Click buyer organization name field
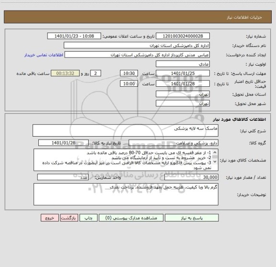The width and height of the screenshot is (276, 267). point(137,46)
